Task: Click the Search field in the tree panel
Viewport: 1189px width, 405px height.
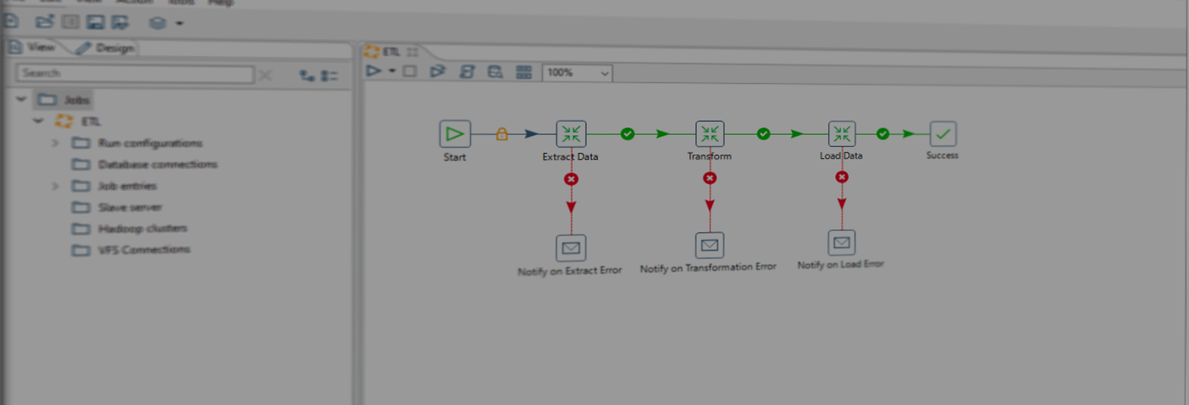Action: point(135,74)
